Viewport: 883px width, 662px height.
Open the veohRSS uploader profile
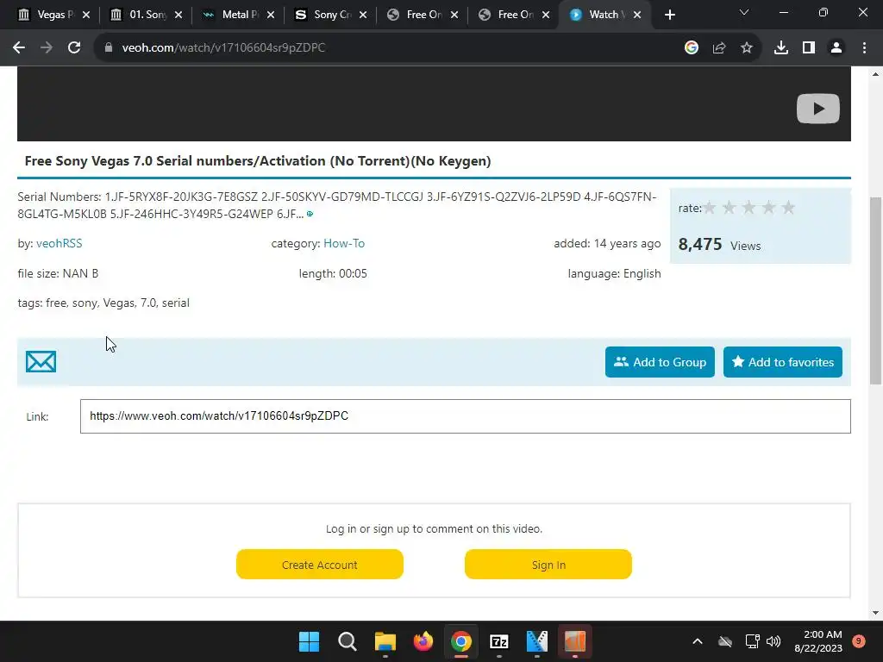point(59,243)
